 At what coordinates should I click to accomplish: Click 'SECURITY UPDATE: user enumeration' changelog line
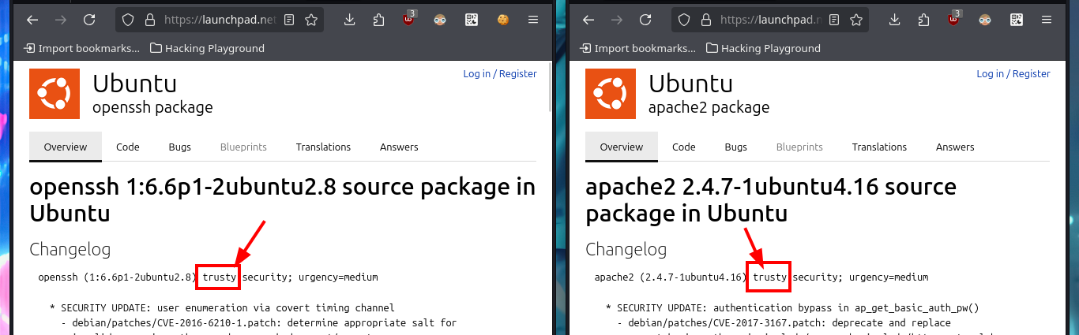(222, 308)
